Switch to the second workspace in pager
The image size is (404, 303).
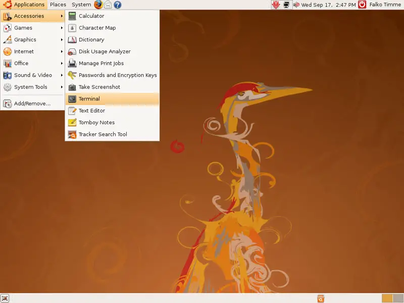click(398, 298)
